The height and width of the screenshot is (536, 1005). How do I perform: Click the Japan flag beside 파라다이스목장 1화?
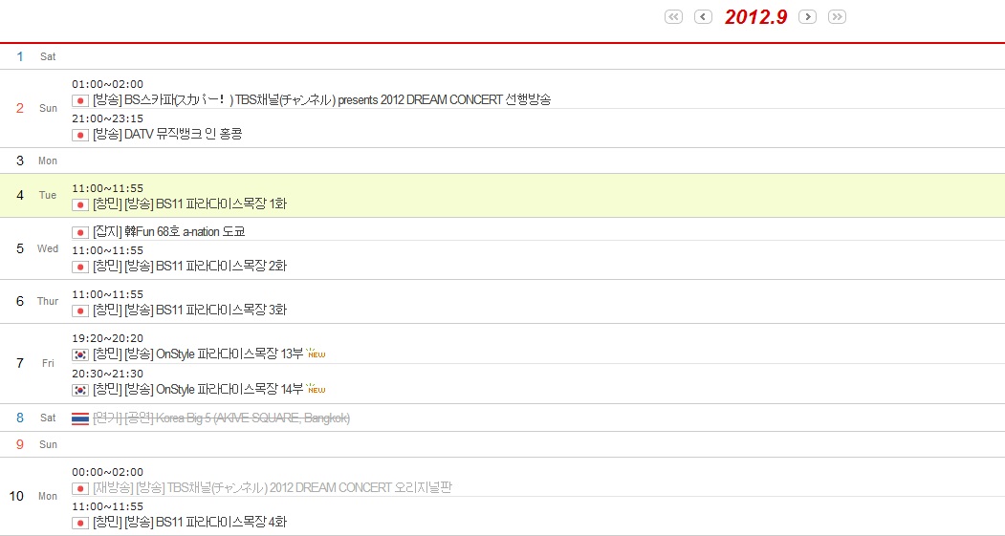[x=80, y=204]
